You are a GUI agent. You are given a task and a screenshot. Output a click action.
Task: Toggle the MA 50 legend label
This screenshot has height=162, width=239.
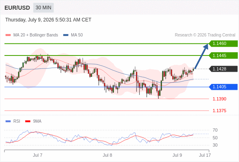click(x=77, y=35)
